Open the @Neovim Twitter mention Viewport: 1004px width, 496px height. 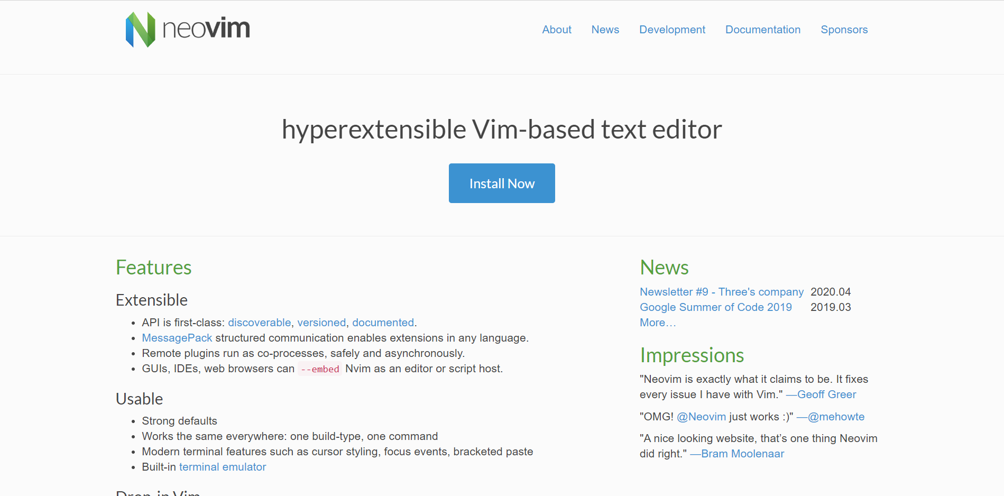[701, 417]
